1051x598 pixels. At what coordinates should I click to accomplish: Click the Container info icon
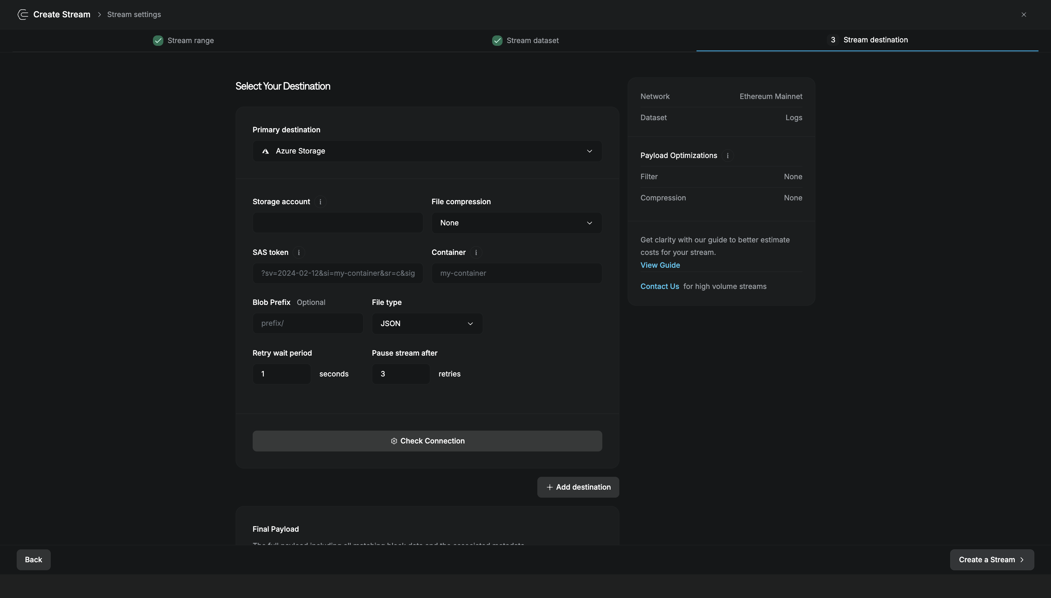[x=476, y=252]
